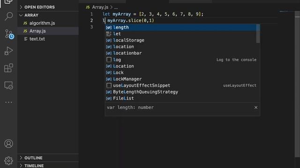Click JS icon beside Array.js in explorer
The width and height of the screenshot is (300, 168).
click(25, 31)
